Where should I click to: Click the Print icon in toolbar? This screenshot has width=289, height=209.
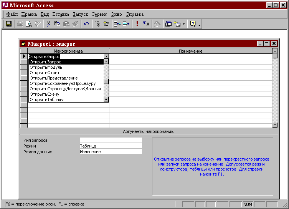(x=20, y=24)
